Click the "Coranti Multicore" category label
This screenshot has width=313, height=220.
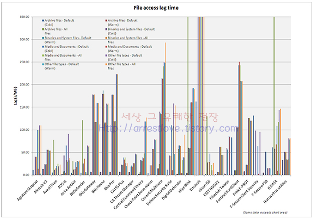click(x=152, y=191)
